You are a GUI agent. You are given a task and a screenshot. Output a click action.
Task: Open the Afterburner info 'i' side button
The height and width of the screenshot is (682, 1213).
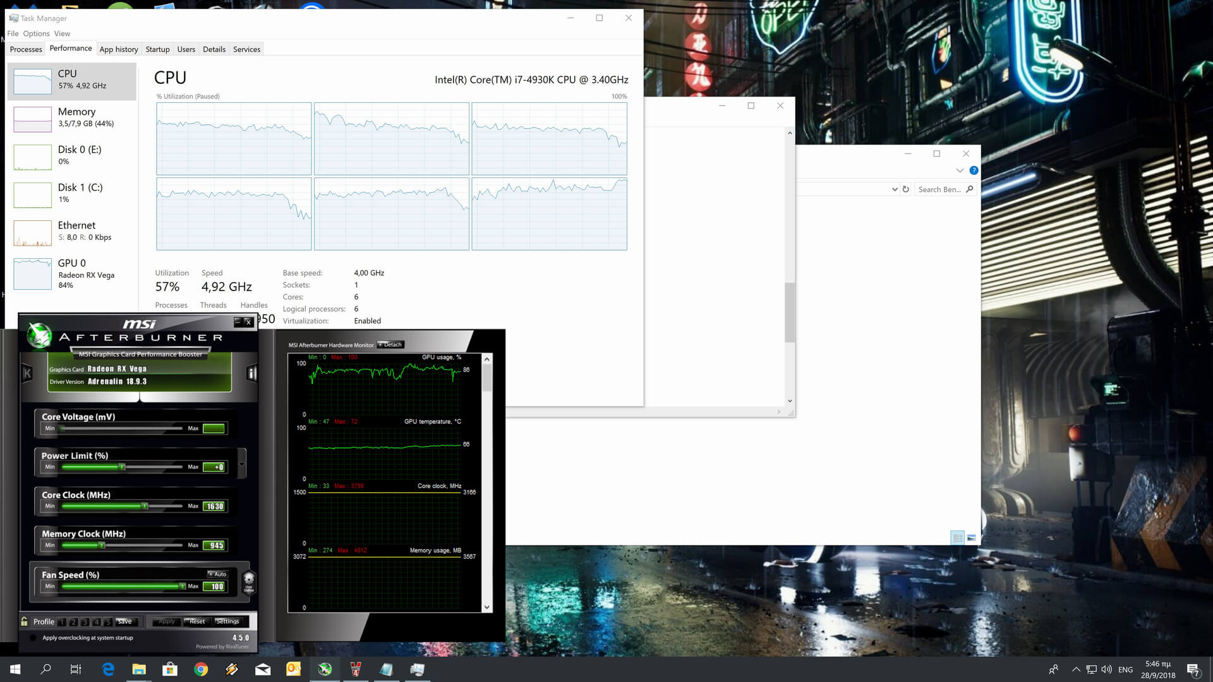click(x=251, y=373)
